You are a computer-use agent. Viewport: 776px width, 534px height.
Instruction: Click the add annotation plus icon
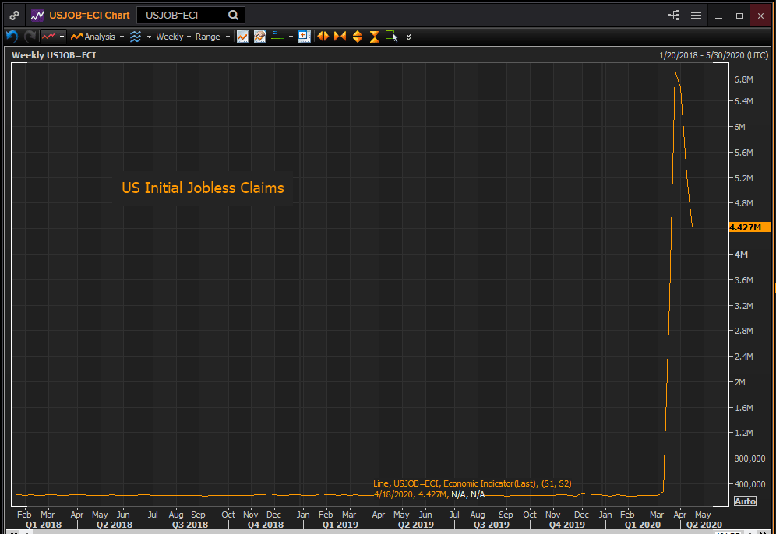(x=305, y=37)
